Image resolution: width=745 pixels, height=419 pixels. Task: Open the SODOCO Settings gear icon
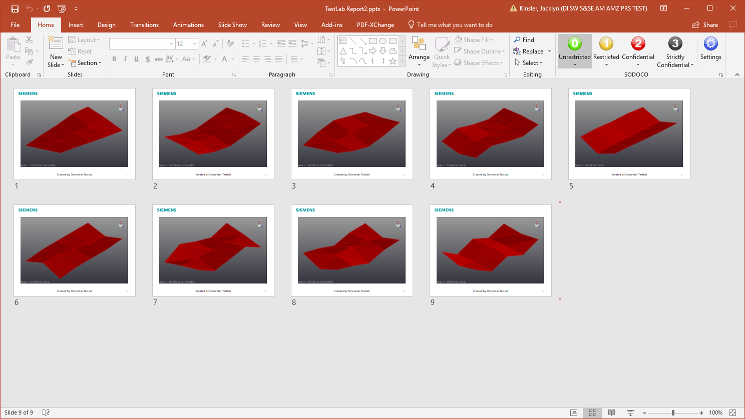[x=710, y=44]
